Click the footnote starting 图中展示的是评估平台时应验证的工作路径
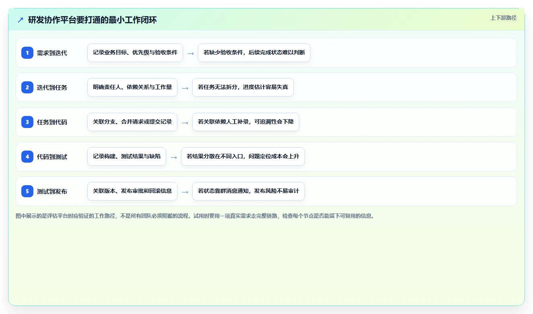Screen dimensions: 533x314 [196, 216]
